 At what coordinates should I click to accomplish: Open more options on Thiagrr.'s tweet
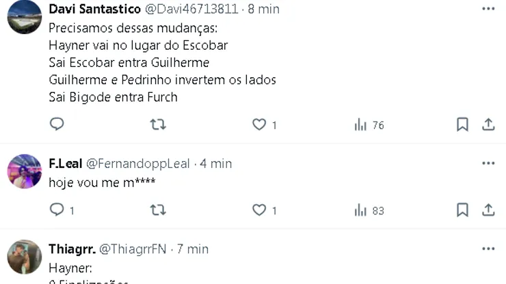[488, 248]
